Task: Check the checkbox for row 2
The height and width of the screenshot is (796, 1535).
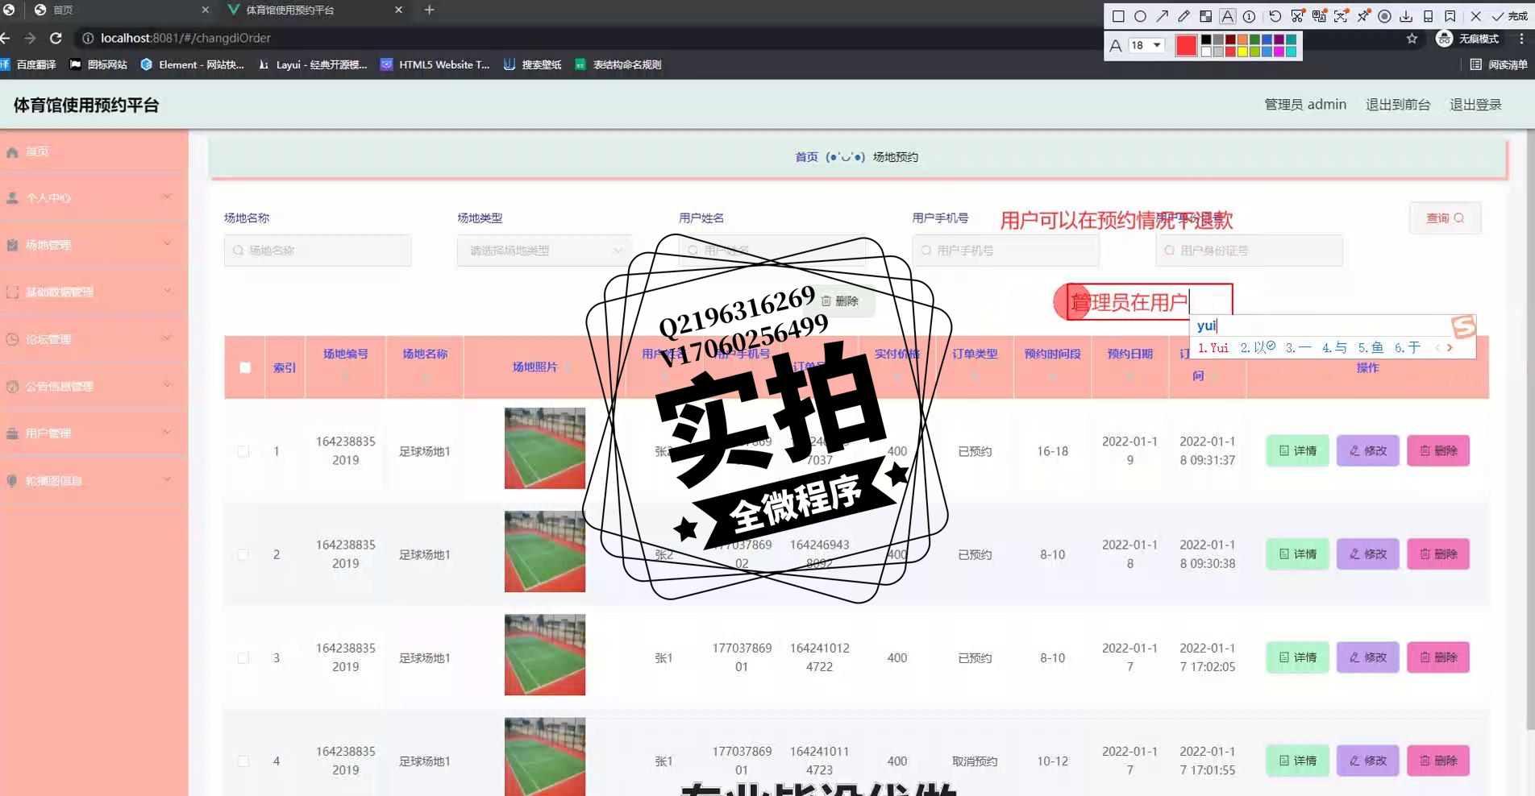Action: [243, 554]
